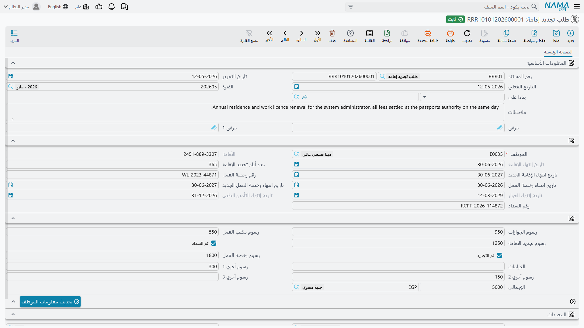
Task: Click the thumbs-up icon in header
Action: pyautogui.click(x=99, y=7)
